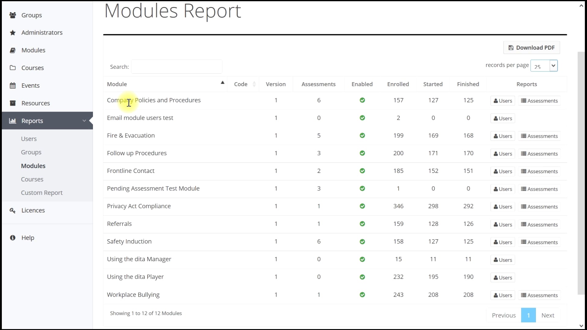Click the enabled checkmark for Safety Induction
Viewport: 587px width, 330px height.
click(362, 241)
